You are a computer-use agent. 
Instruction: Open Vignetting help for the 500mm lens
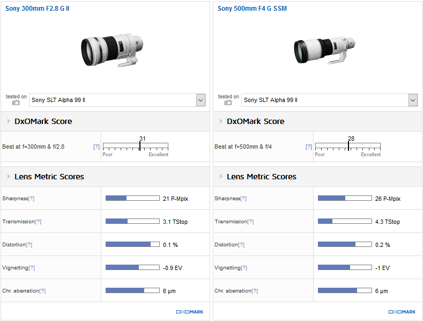(244, 268)
